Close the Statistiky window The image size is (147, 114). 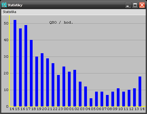pos(142,5)
